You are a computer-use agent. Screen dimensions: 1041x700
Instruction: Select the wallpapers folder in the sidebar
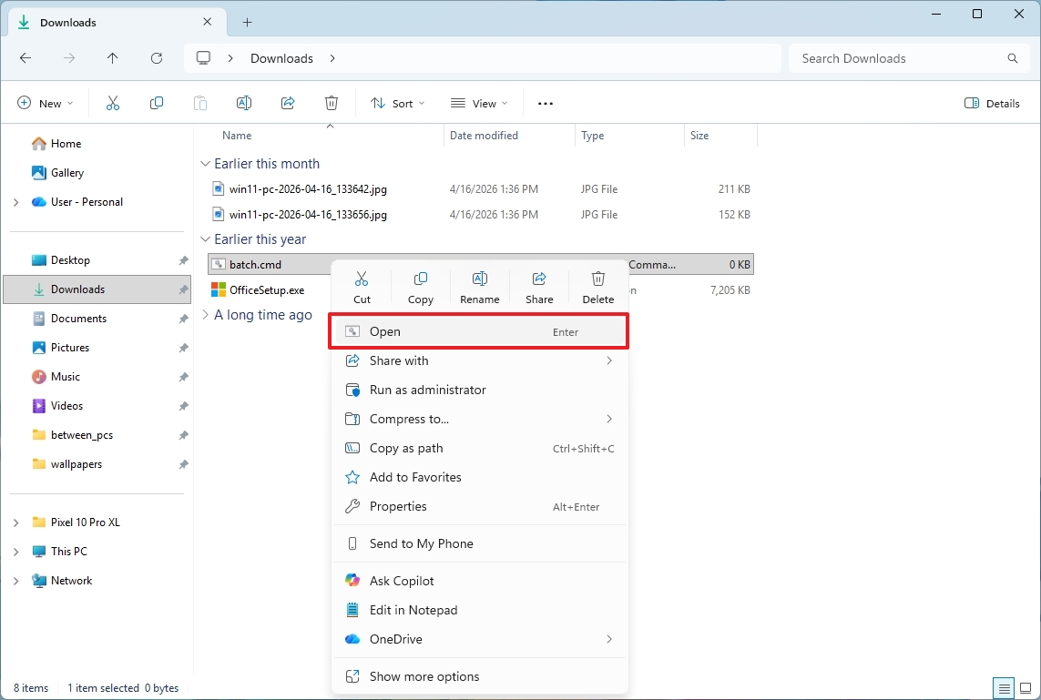77,463
